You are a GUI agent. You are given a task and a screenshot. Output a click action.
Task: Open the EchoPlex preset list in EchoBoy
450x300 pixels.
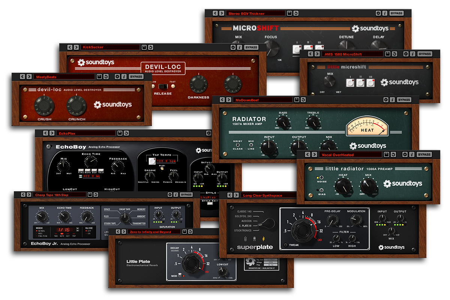(85, 133)
